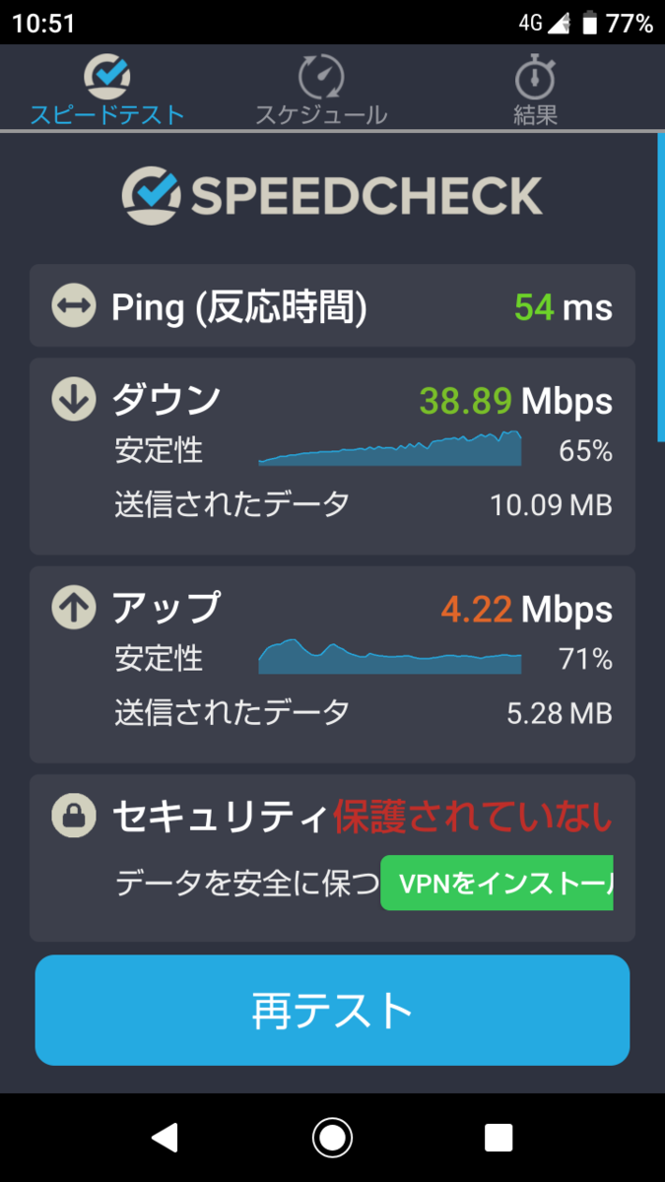665x1182 pixels.
Task: Open the 結果 stopwatch icon
Action: click(x=533, y=74)
